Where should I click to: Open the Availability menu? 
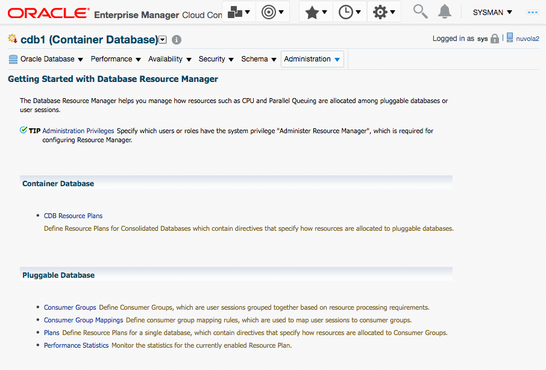point(170,59)
